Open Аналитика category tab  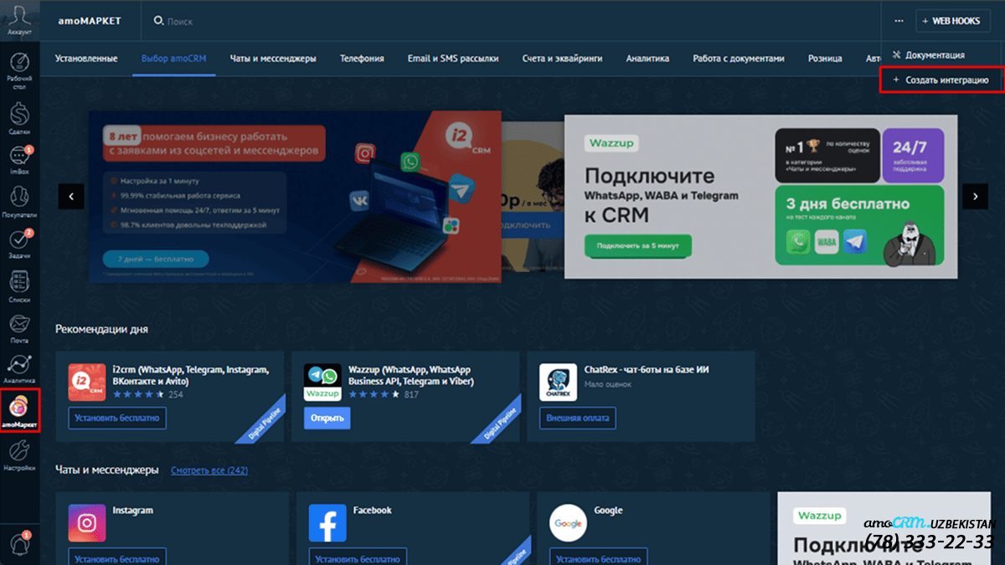point(647,59)
